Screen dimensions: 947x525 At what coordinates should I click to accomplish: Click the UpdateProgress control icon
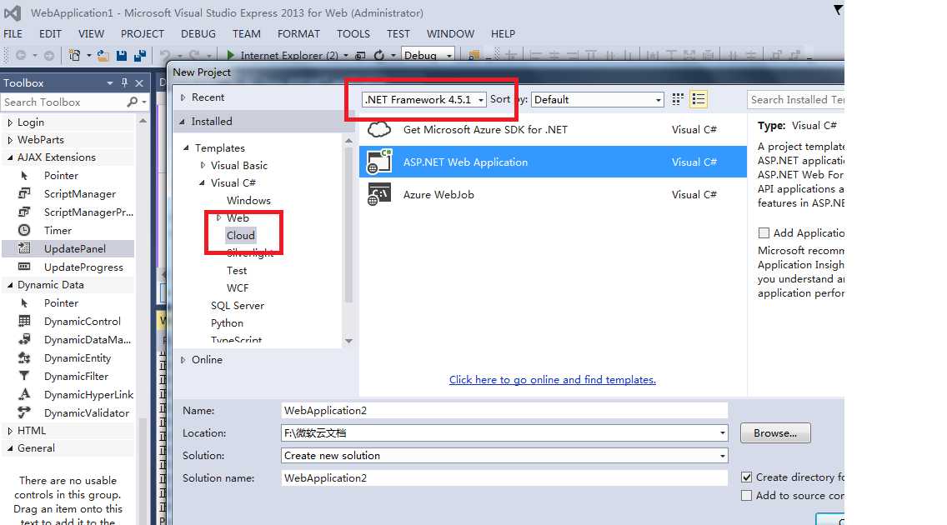pyautogui.click(x=24, y=267)
